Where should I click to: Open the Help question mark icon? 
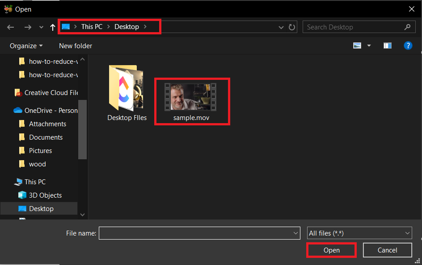coord(408,45)
